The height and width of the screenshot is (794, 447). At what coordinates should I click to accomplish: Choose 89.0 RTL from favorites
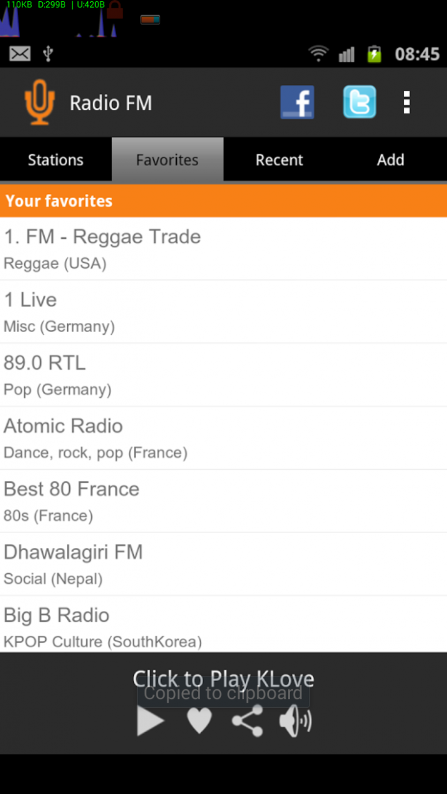[223, 375]
